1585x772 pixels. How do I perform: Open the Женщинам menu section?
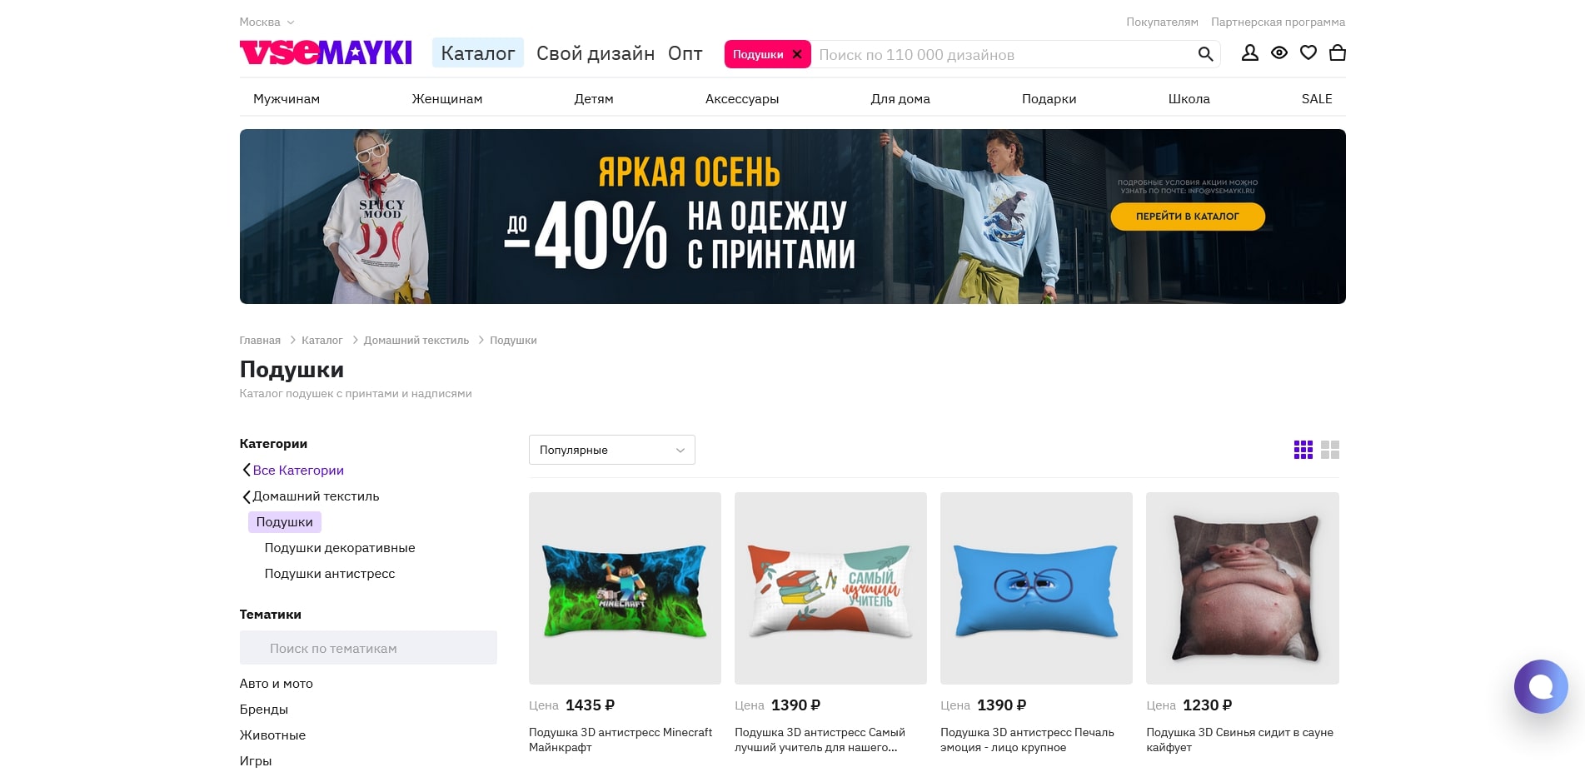point(447,99)
